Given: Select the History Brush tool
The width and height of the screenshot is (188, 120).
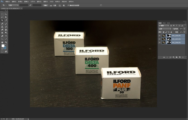Looking at the screenshot, I should click(x=6, y=27).
